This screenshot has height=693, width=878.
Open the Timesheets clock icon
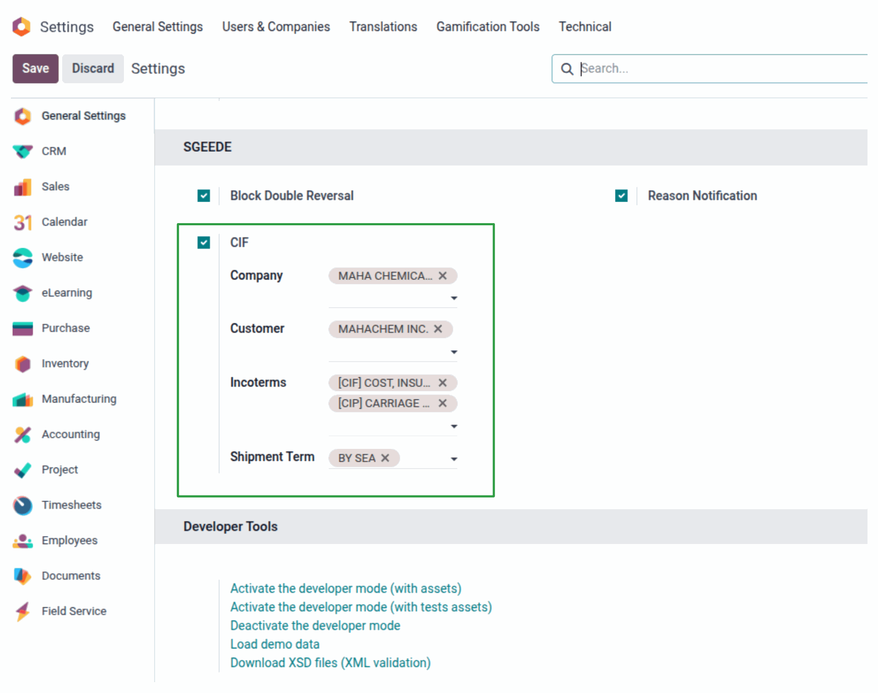[x=22, y=505]
